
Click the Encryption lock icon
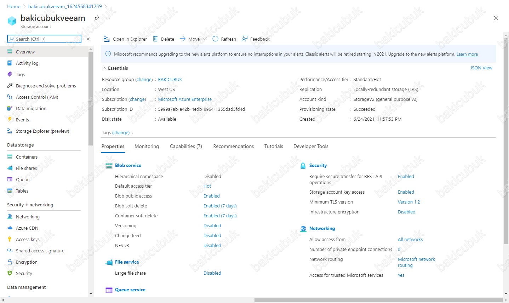click(10, 262)
